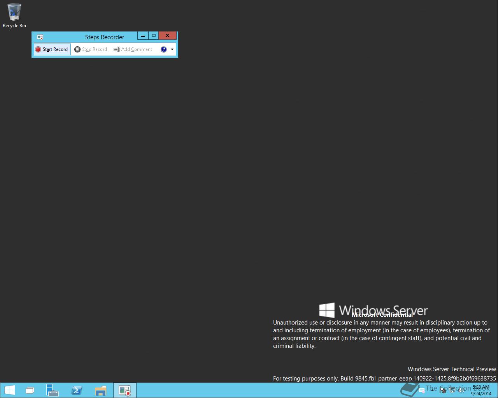
Task: Click Steps Recorder taskbar icon
Action: [x=125, y=390]
